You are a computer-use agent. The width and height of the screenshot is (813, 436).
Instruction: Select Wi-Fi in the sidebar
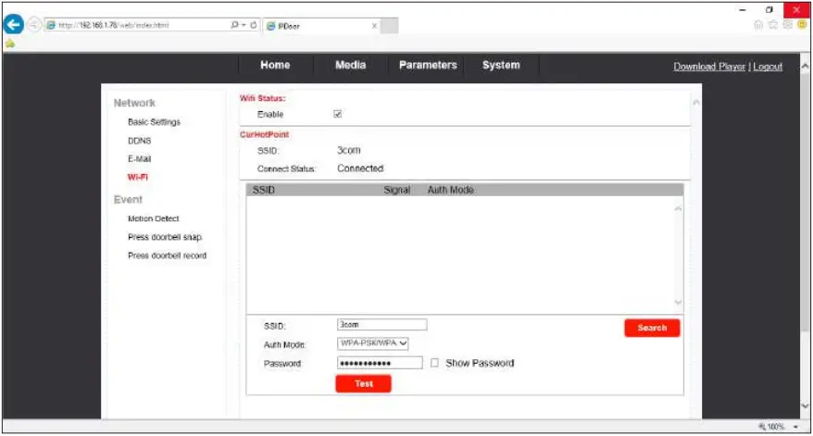click(138, 177)
